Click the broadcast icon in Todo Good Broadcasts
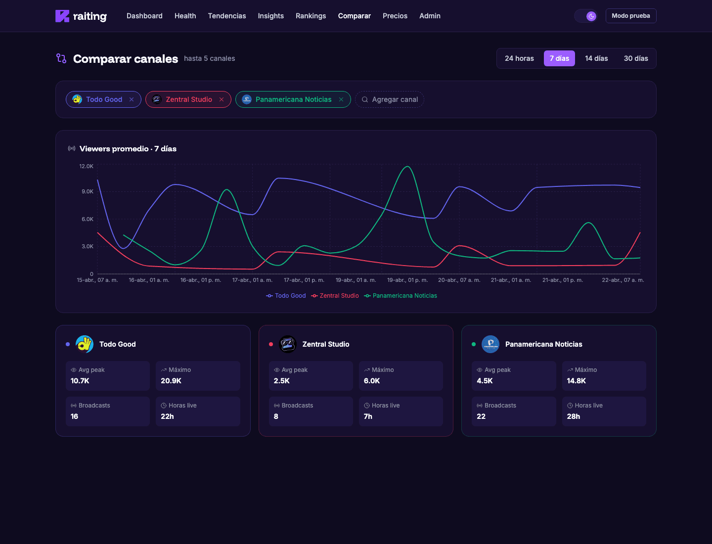This screenshot has height=544, width=712. pos(74,406)
